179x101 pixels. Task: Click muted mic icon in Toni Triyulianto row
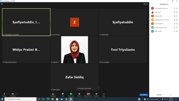[175, 24]
